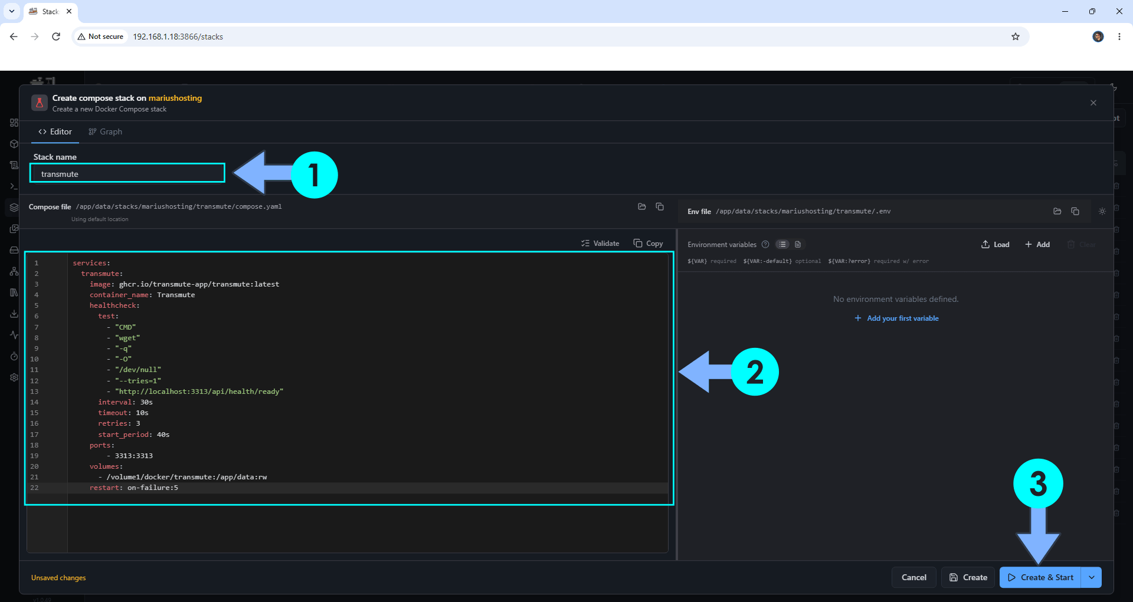Click the Stack name input field
This screenshot has width=1133, height=602.
point(127,174)
